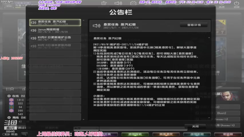Select the 09月01日更新维护公告 entry
The height and width of the screenshot is (137, 244).
(x=55, y=38)
